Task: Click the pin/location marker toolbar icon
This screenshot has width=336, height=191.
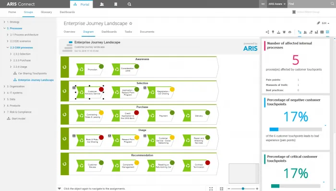Action: 273,32
